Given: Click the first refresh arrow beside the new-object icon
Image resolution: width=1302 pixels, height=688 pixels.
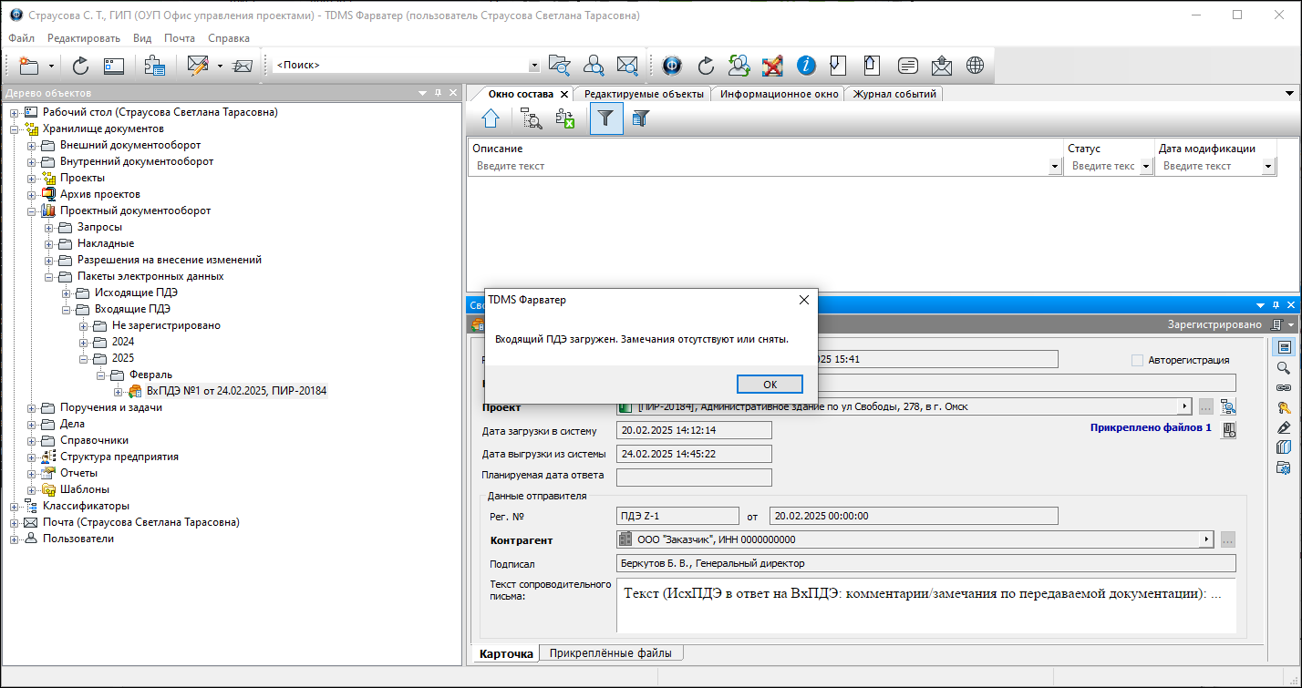Looking at the screenshot, I should tap(80, 66).
